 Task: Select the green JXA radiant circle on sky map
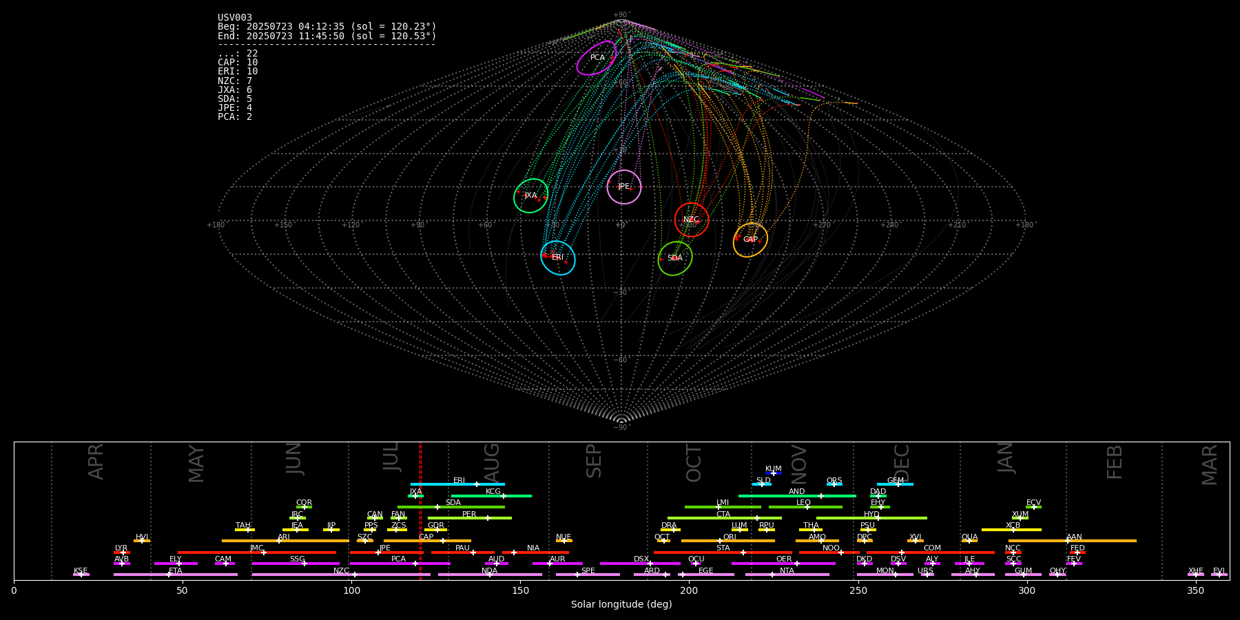click(530, 196)
